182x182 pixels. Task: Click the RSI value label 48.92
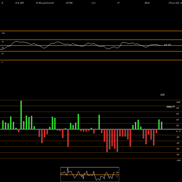click(x=167, y=45)
